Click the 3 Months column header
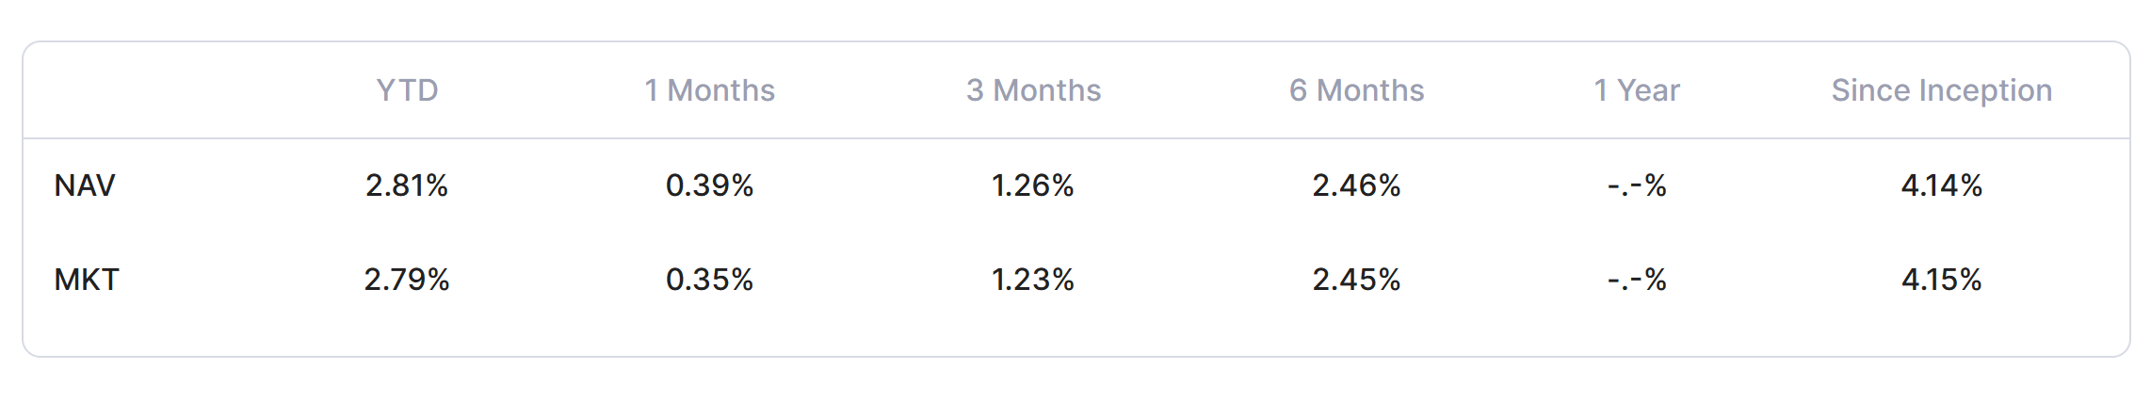 coord(1033,90)
